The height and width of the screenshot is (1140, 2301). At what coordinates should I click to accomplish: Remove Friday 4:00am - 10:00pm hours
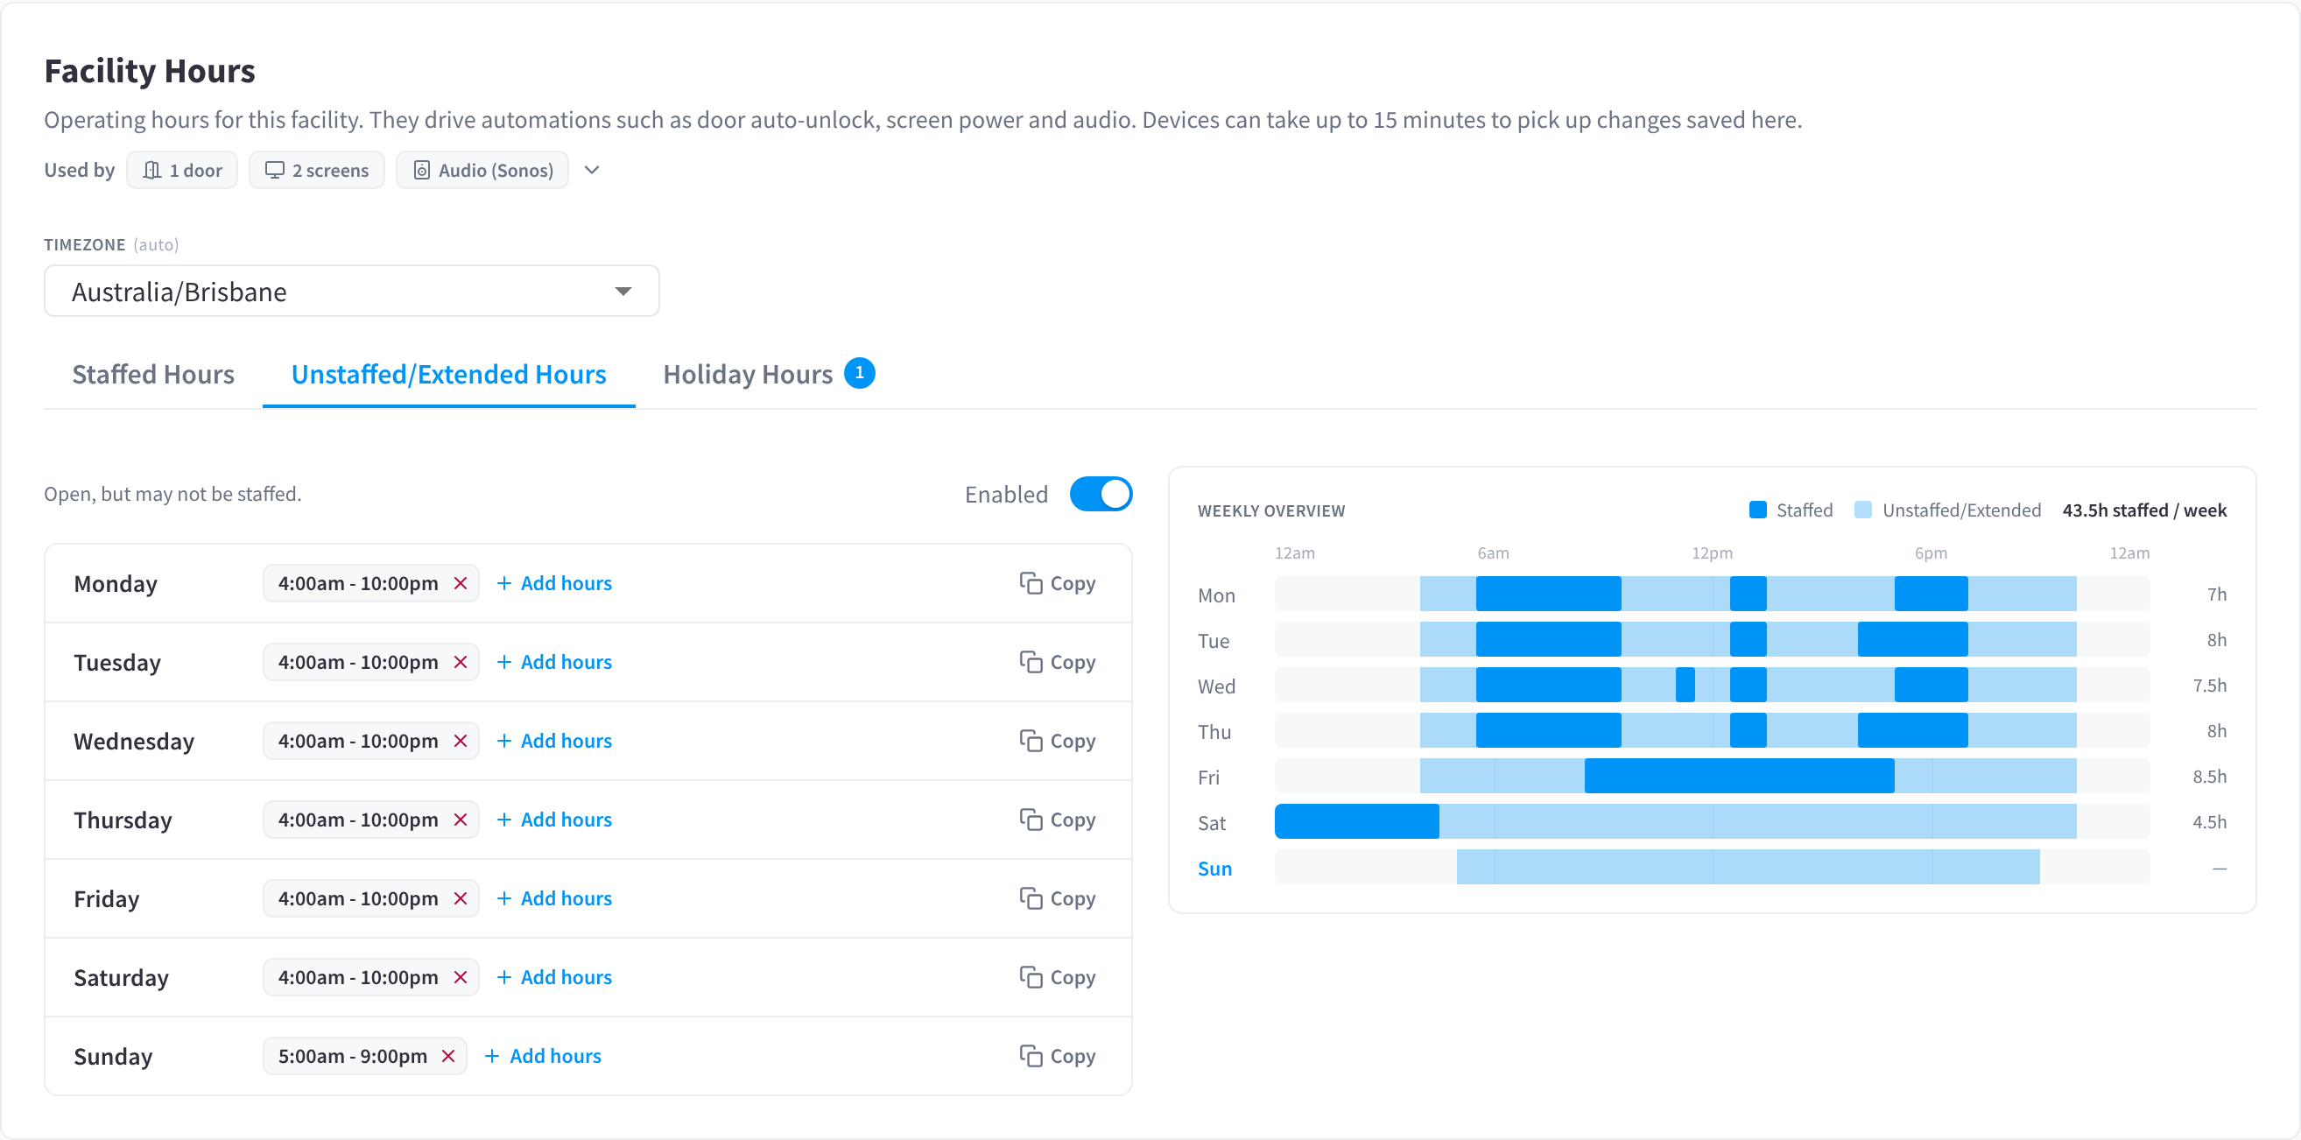pos(461,897)
